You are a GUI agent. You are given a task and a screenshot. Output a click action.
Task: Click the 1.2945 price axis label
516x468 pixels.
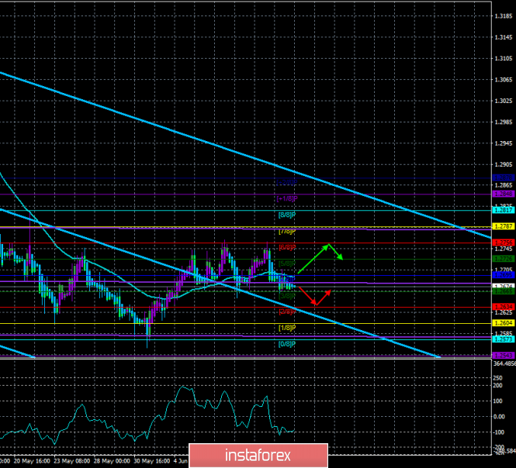pyautogui.click(x=504, y=143)
